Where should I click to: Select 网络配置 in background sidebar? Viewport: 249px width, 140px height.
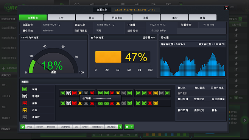point(6,129)
